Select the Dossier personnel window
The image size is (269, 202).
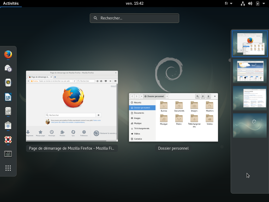tap(173, 117)
